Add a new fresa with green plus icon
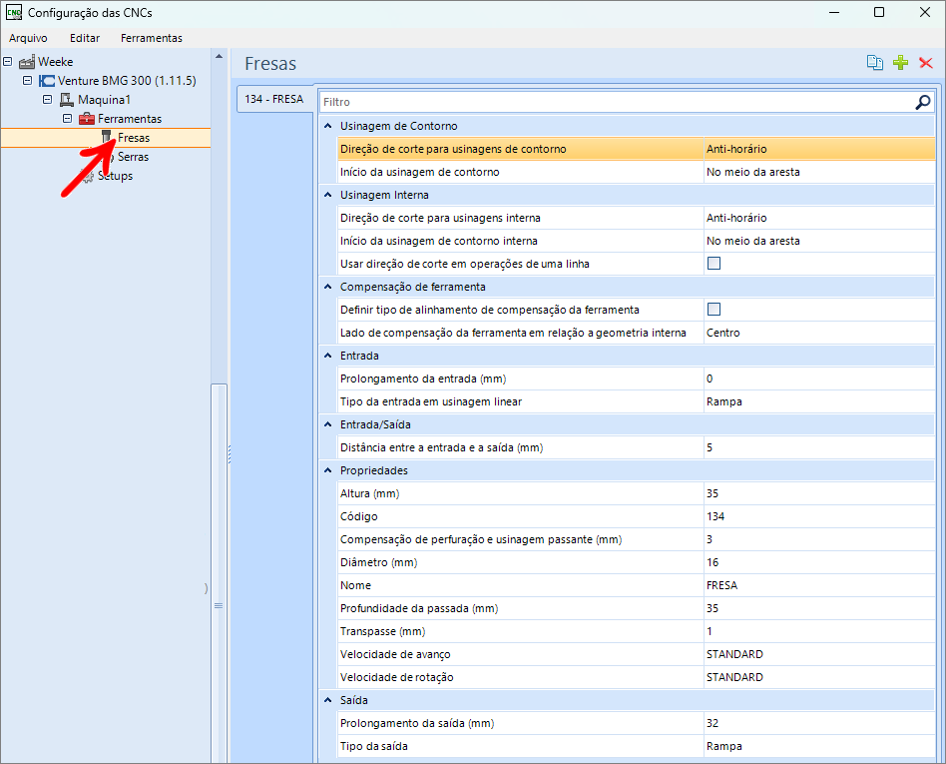 tap(901, 62)
